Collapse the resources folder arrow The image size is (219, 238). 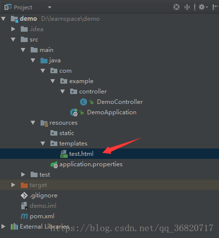click(x=33, y=123)
